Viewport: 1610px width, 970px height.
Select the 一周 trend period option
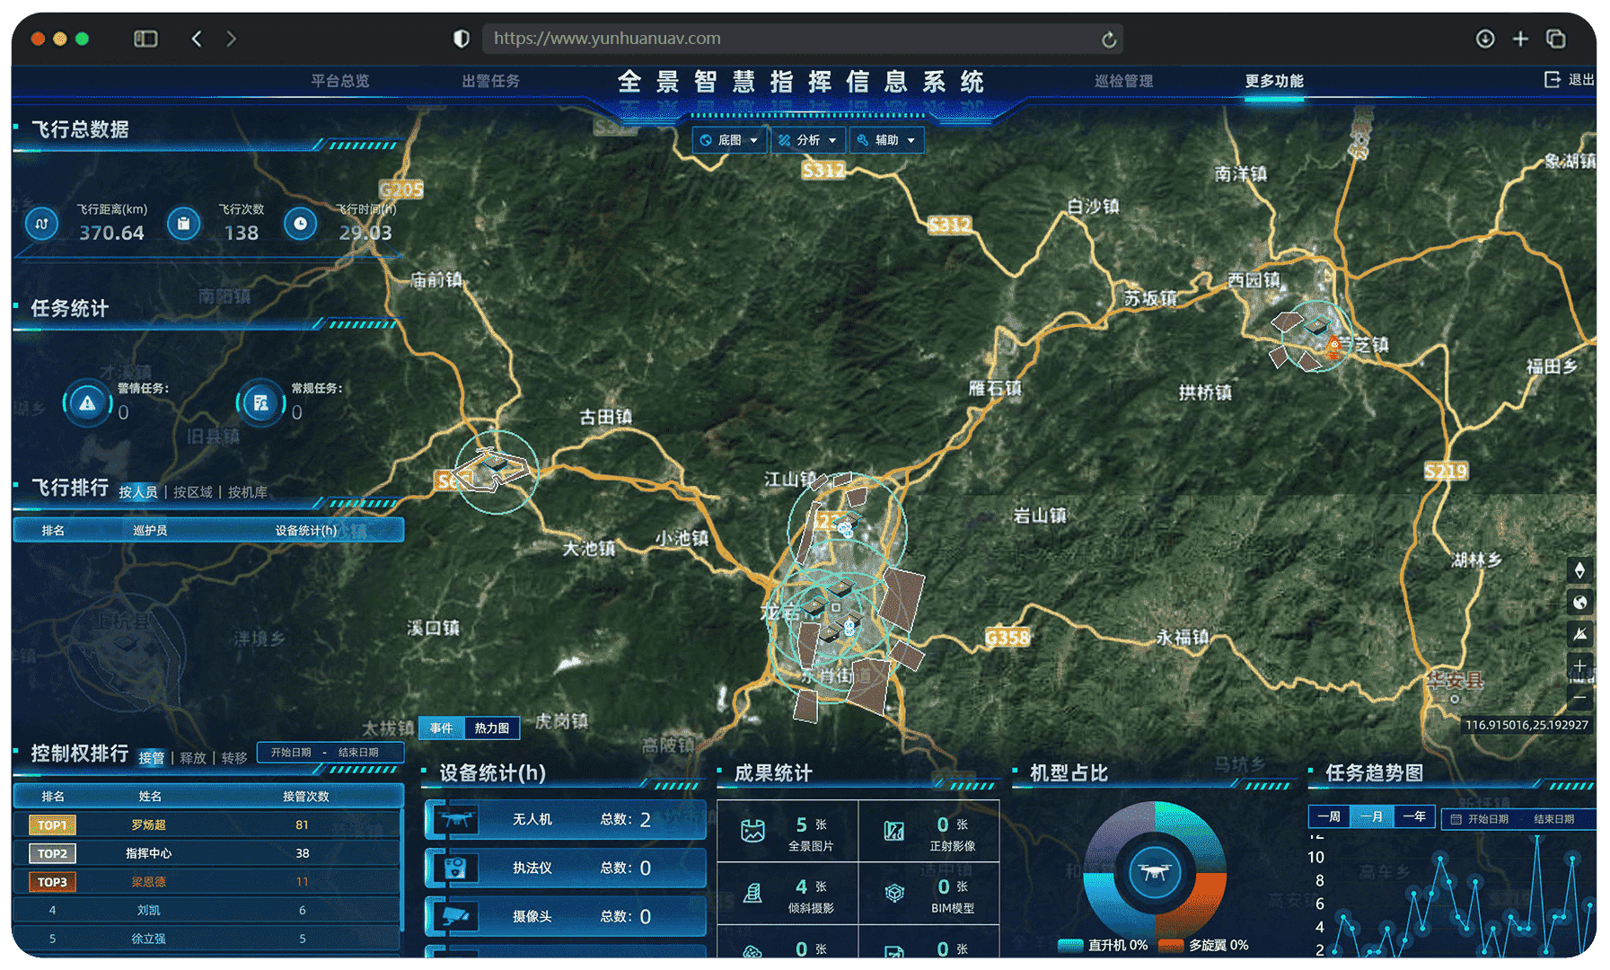coord(1329,816)
